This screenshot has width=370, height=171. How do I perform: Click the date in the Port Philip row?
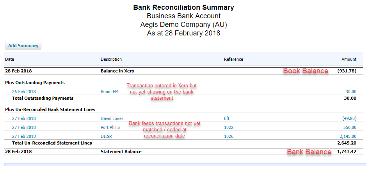click(x=24, y=127)
